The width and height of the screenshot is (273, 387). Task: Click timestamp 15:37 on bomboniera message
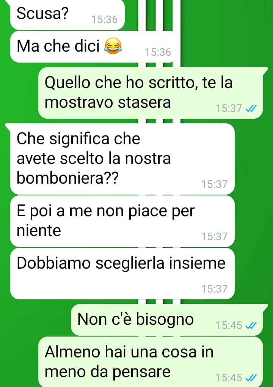[x=214, y=184]
